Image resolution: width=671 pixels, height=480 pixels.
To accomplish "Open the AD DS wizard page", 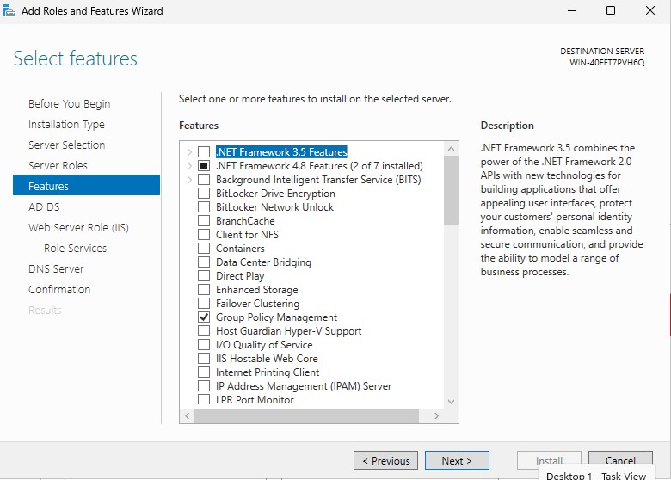I will pos(44,206).
